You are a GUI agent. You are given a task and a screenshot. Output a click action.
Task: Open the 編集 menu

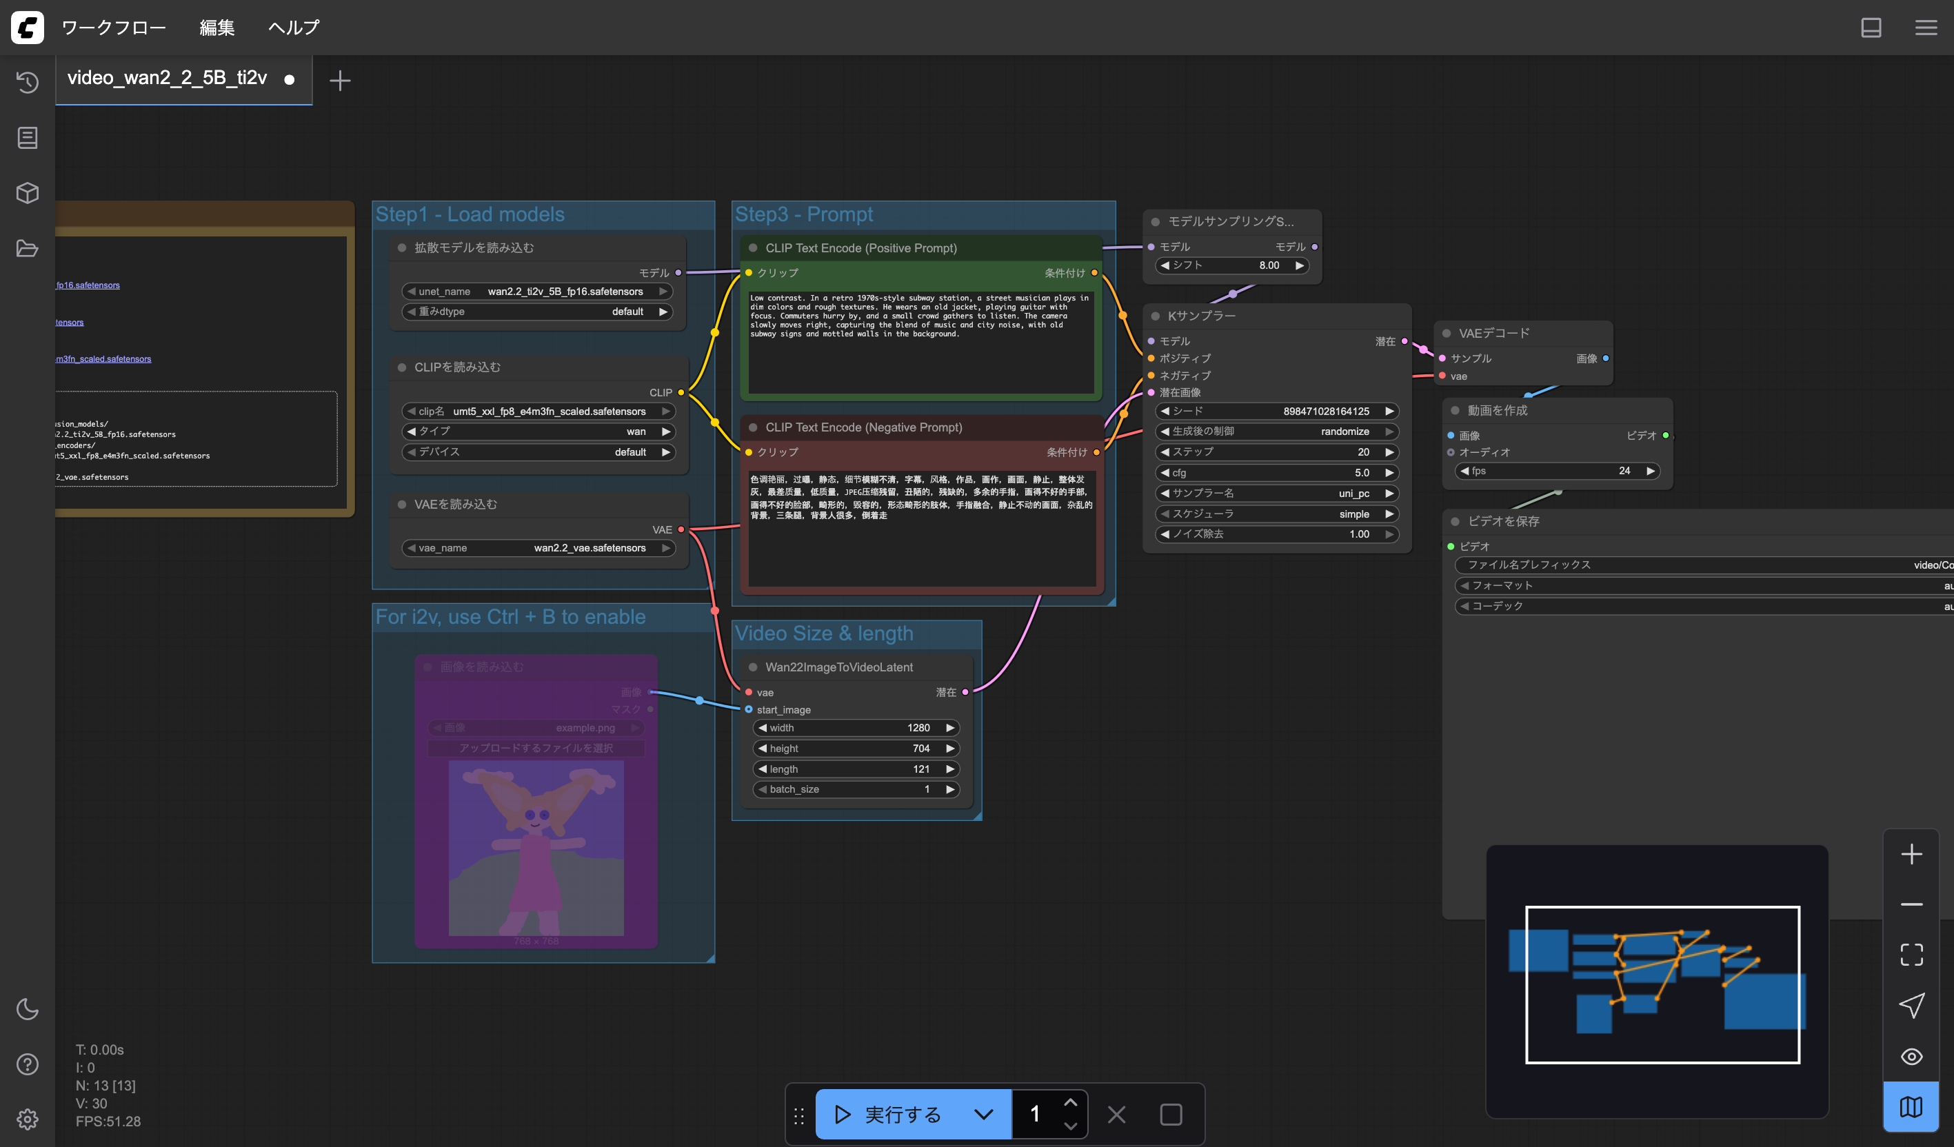pos(217,26)
